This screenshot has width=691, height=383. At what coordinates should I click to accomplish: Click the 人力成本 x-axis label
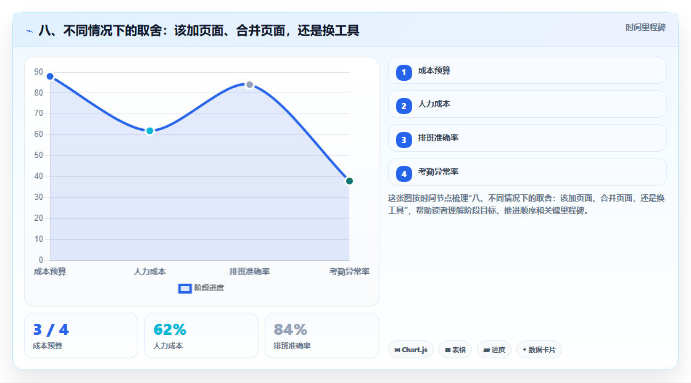(150, 272)
